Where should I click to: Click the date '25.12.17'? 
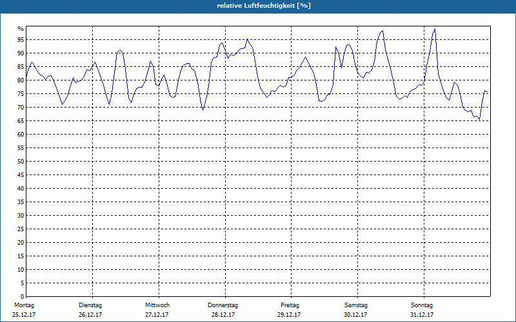coord(24,315)
